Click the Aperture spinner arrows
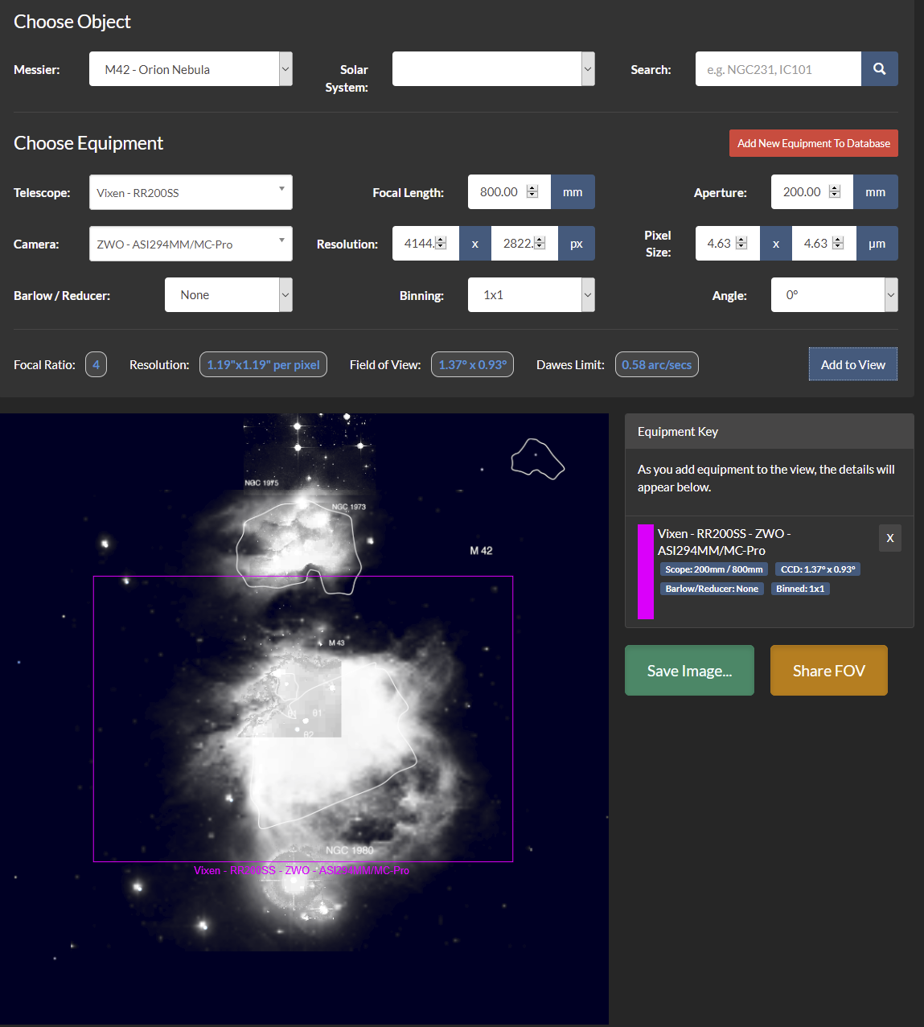 [835, 191]
